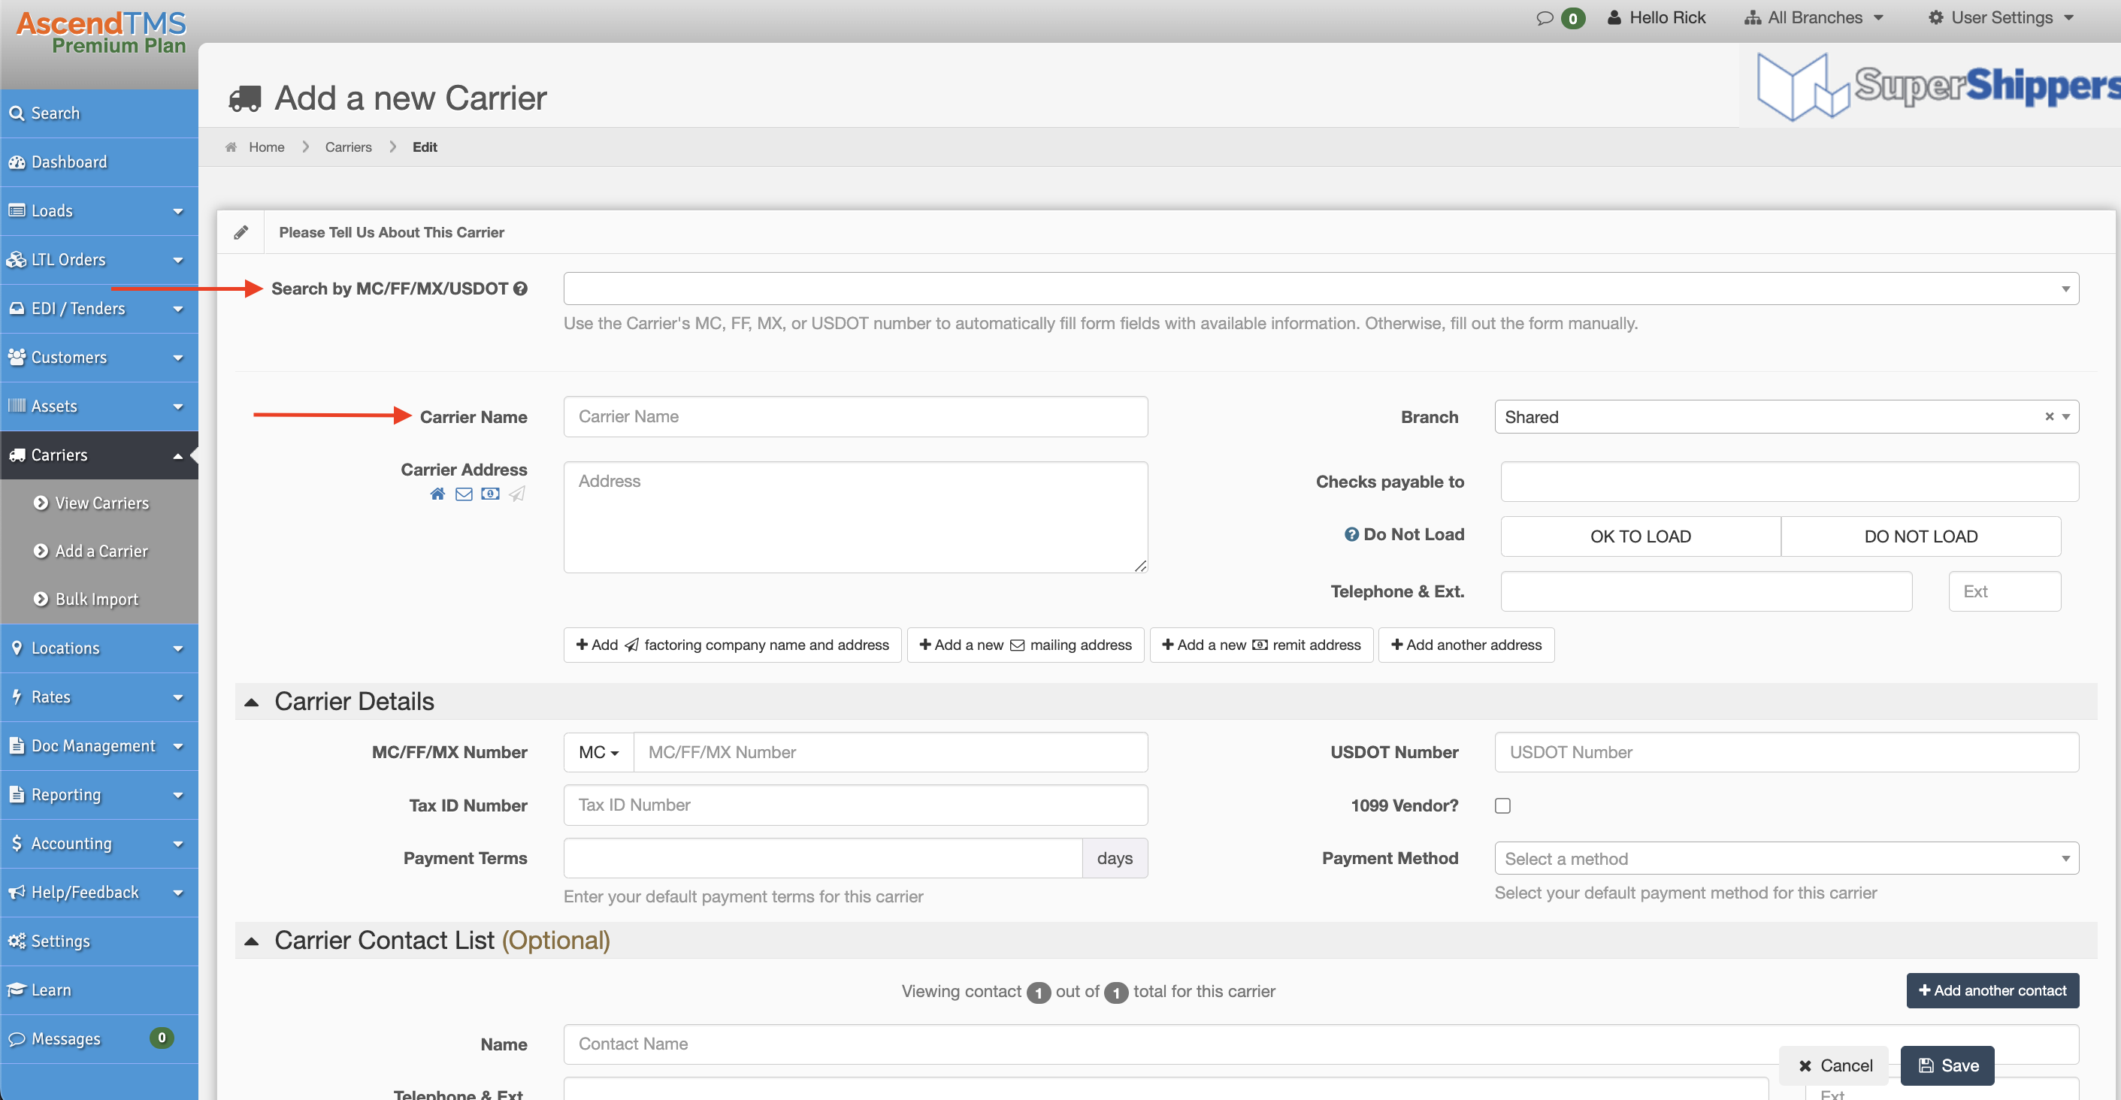Open the All Branches dropdown
This screenshot has height=1100, width=2121.
pos(1814,17)
